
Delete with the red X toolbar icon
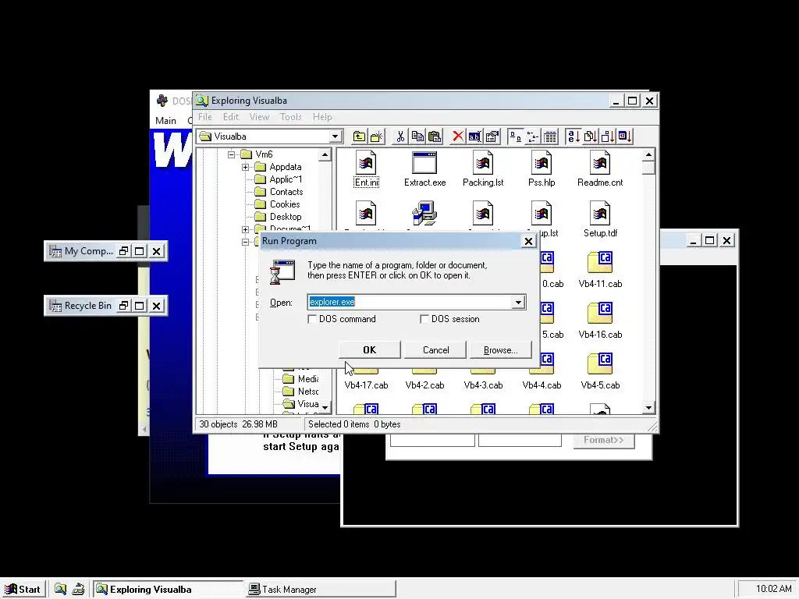point(457,136)
